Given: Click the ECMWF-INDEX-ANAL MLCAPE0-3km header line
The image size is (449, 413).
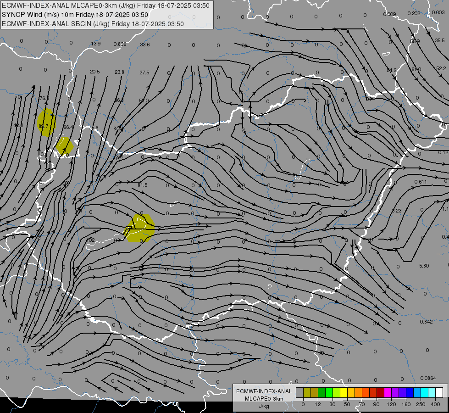Looking at the screenshot, I should 105,6.
